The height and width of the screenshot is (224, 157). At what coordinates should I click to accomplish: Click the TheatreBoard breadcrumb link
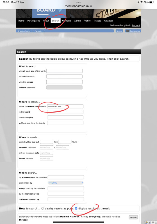click(x=24, y=31)
